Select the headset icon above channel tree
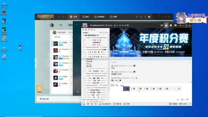The height and width of the screenshot is (117, 208). (x=86, y=30)
